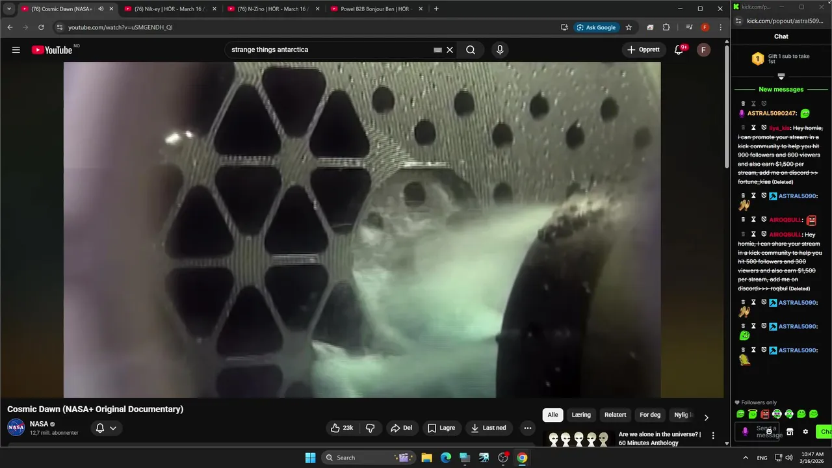The image size is (832, 468).
Task: Open emoji picker in Kick chat input
Action: pos(769,432)
